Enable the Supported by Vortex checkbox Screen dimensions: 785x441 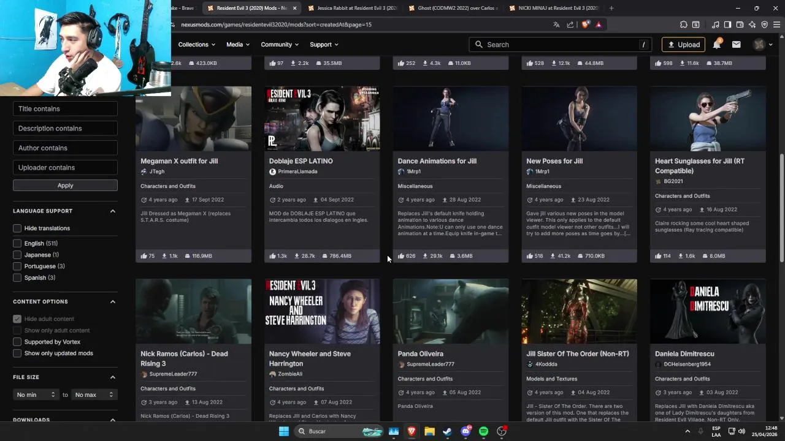[x=17, y=342]
